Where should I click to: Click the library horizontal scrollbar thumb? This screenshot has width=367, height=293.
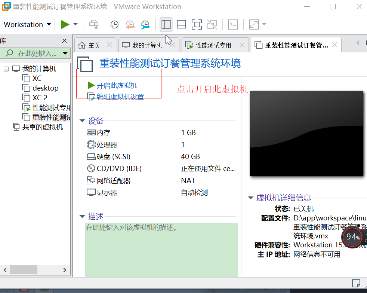[24, 270]
